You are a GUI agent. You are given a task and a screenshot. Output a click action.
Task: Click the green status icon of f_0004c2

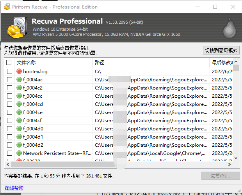tap(19, 88)
